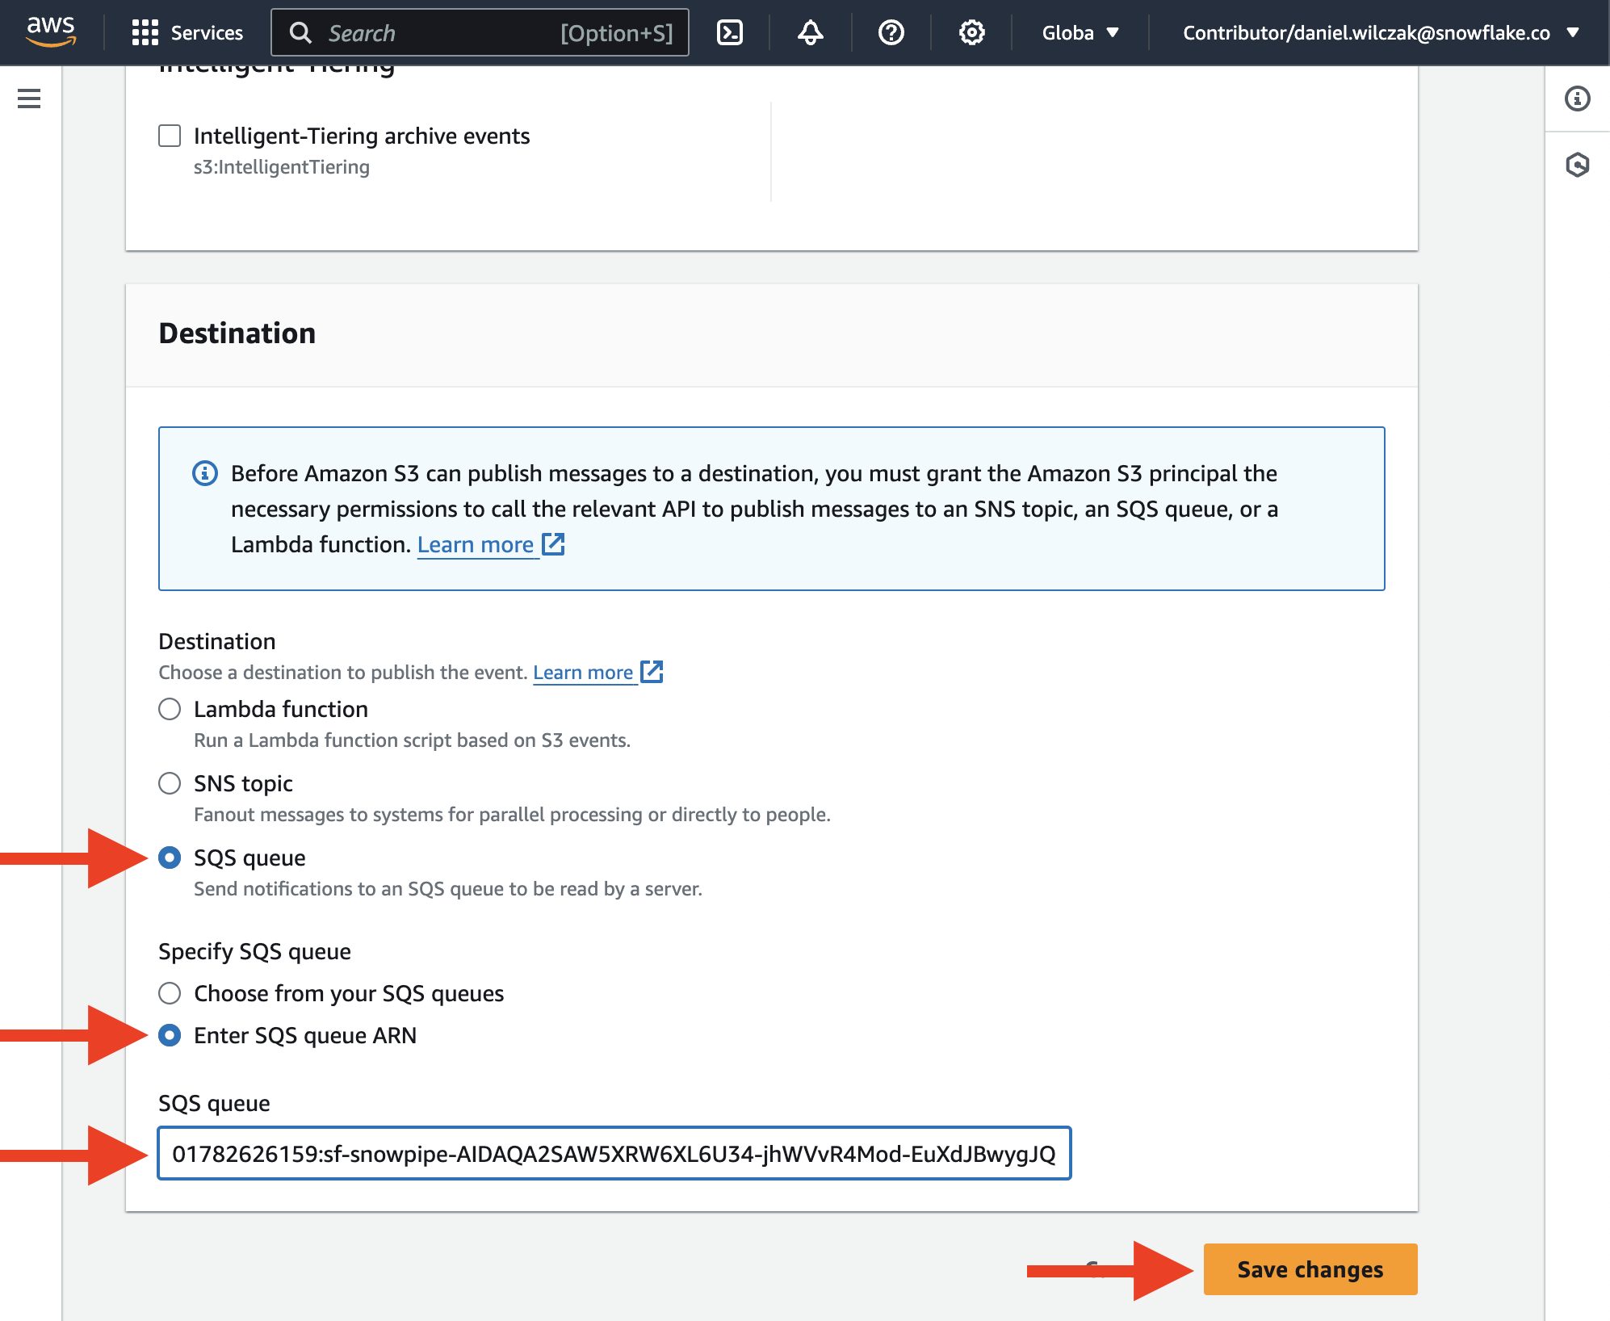The image size is (1610, 1321).
Task: Open the Services grid menu
Action: pos(145,32)
